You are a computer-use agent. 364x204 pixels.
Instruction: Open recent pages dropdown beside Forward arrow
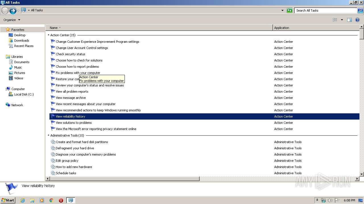[x=18, y=10]
